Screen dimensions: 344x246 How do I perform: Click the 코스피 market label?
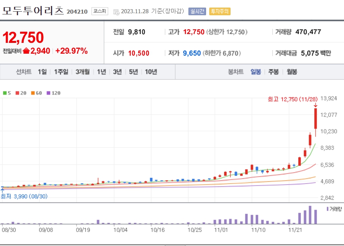(99, 11)
